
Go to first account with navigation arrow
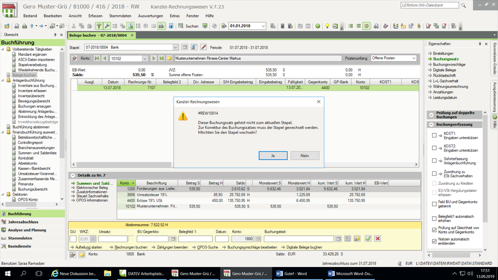point(97,58)
